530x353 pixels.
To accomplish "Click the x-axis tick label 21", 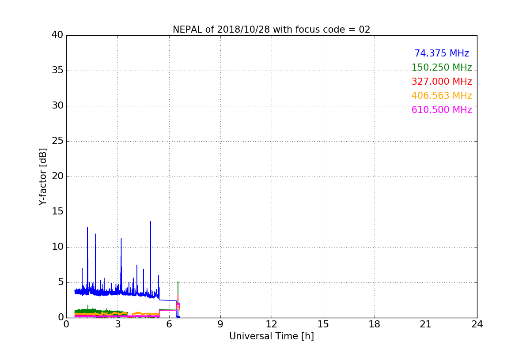I will [426, 324].
